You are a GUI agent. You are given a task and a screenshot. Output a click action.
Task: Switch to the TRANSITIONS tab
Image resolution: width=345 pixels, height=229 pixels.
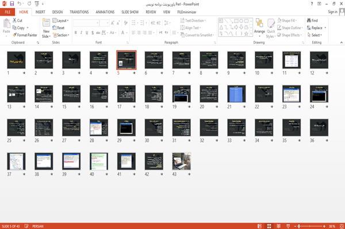pos(79,12)
